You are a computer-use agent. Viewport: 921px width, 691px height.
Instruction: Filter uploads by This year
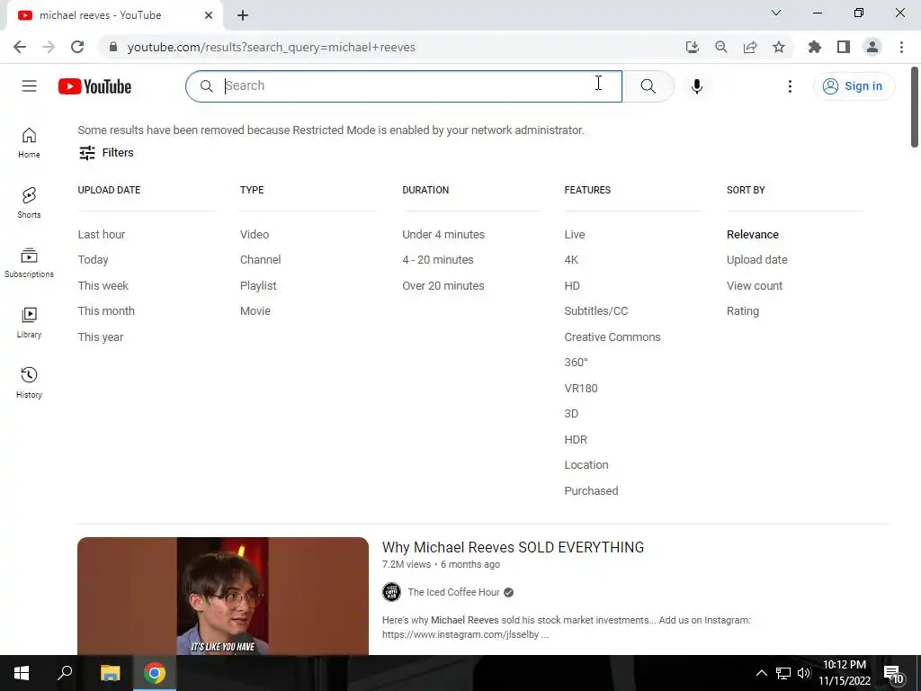click(101, 337)
